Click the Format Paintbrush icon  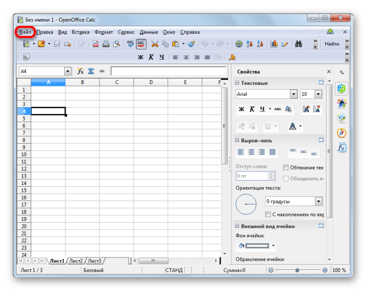pyautogui.click(x=191, y=44)
